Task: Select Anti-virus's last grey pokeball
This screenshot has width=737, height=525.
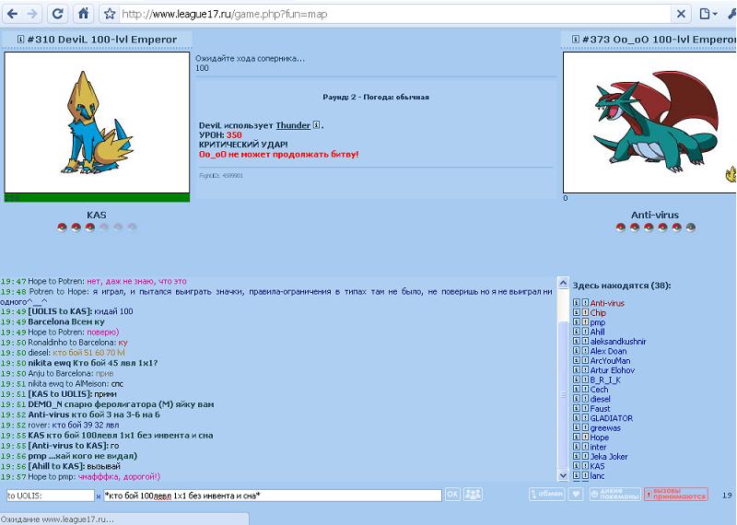Action: coord(690,227)
